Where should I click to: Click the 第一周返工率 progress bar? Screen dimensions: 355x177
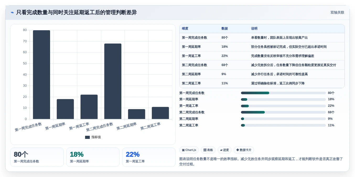(283, 106)
